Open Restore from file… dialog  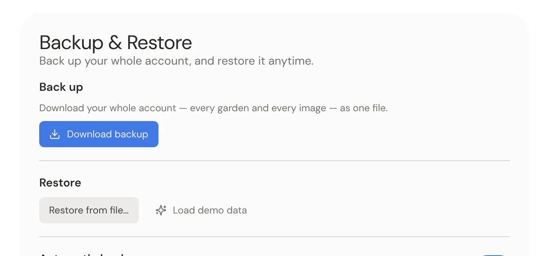point(89,210)
